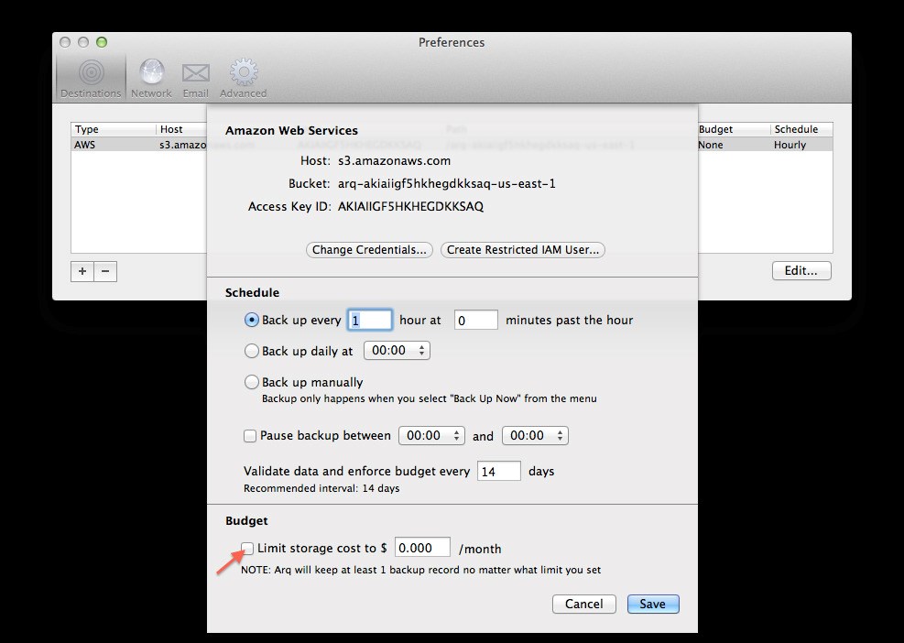
Task: Open the Advanced preferences pane
Action: point(243,78)
